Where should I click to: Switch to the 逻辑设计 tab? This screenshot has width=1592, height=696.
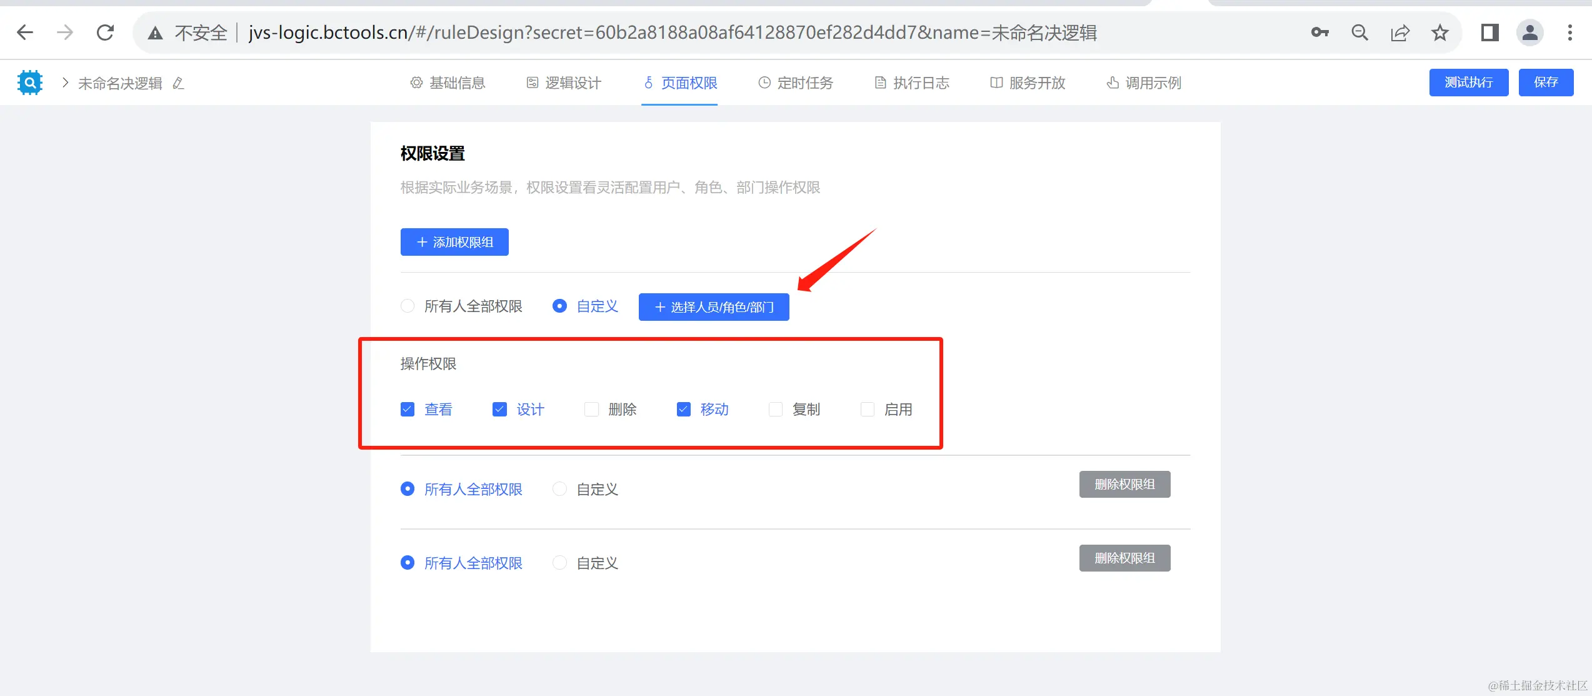tap(564, 83)
